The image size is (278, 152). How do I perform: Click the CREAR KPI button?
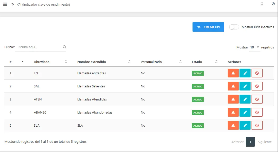(x=208, y=27)
